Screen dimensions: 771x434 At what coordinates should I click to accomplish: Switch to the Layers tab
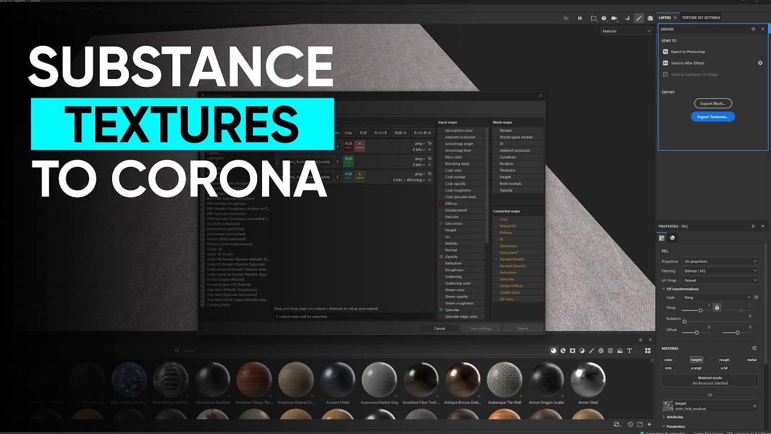664,17
